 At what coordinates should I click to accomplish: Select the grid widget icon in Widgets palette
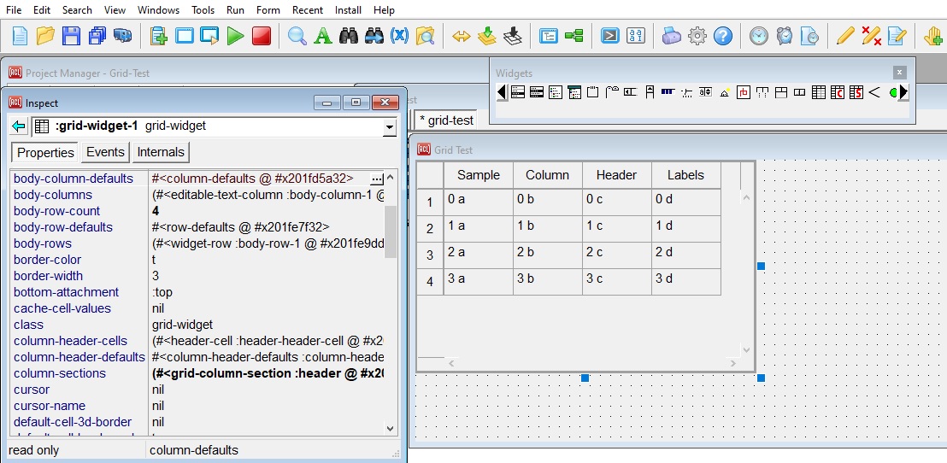818,92
